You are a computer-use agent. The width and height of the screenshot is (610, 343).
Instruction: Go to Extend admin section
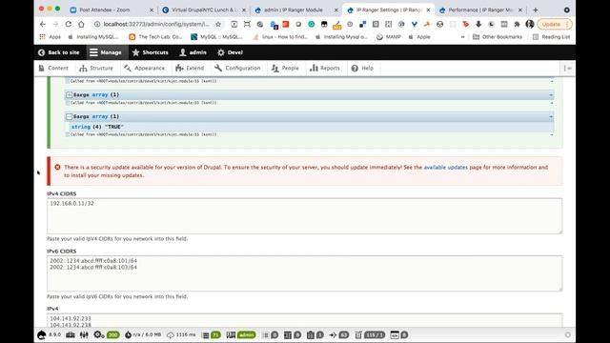(x=190, y=68)
